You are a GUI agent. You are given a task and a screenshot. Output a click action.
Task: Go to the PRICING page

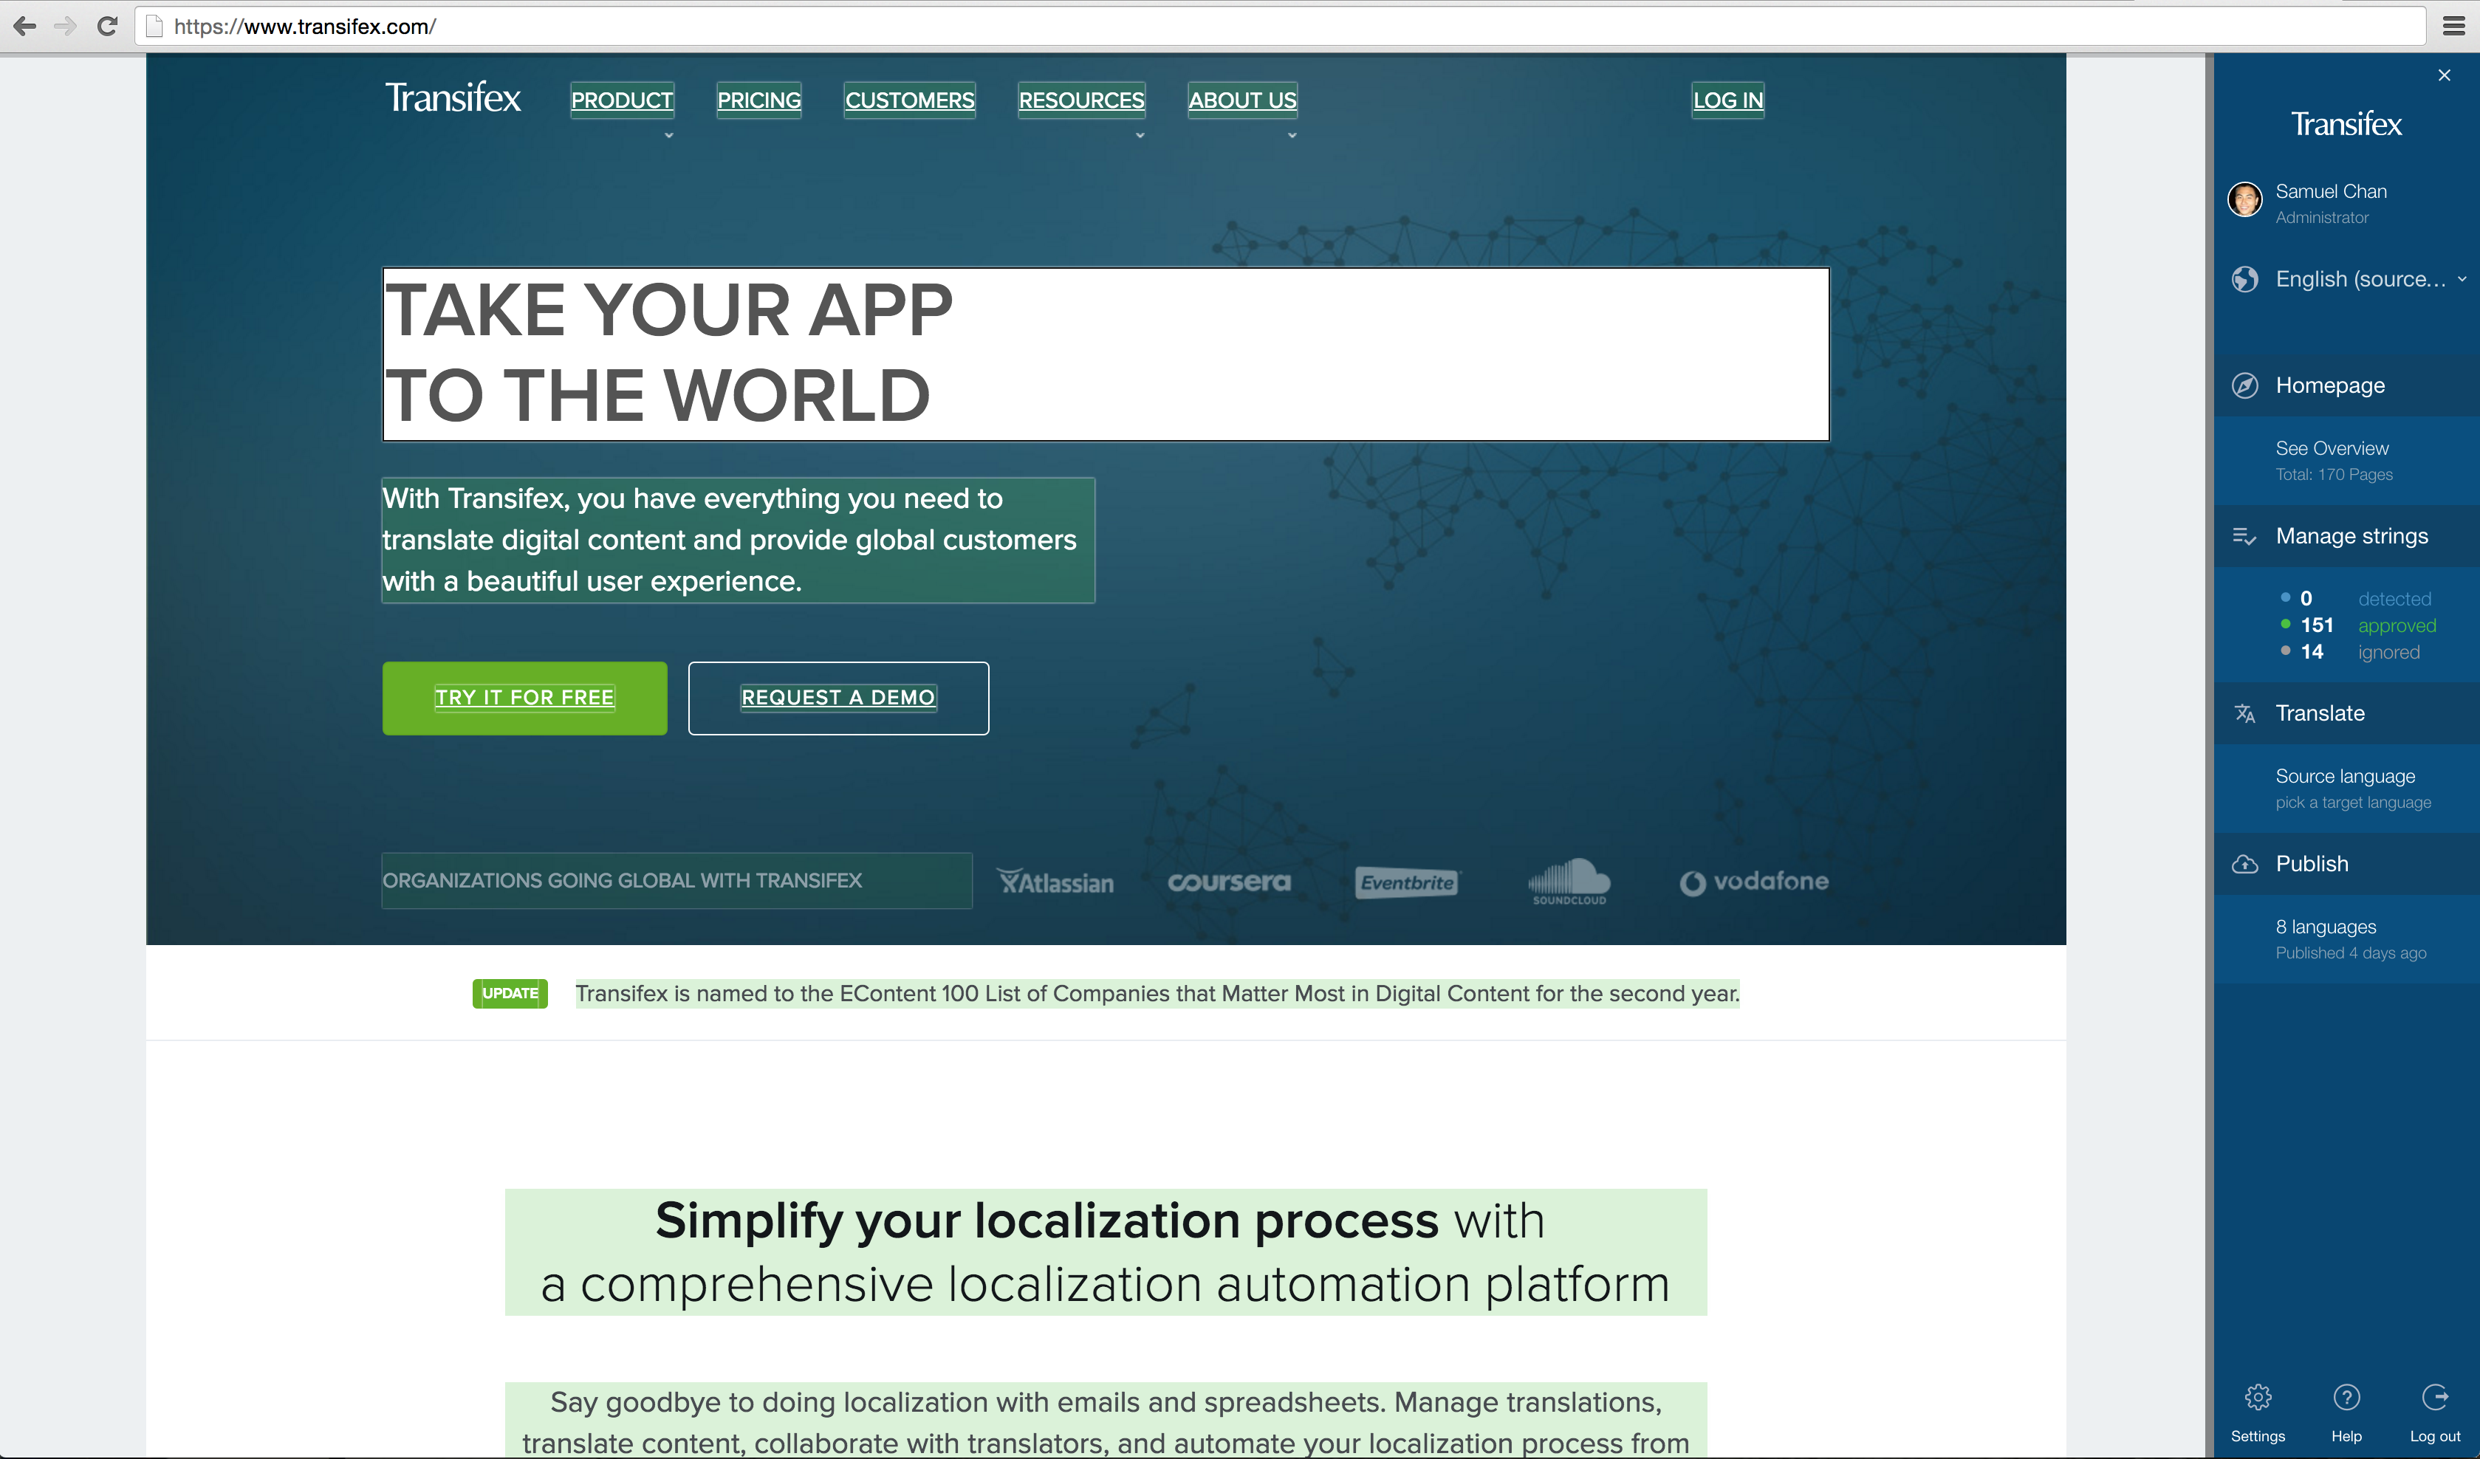pos(758,100)
